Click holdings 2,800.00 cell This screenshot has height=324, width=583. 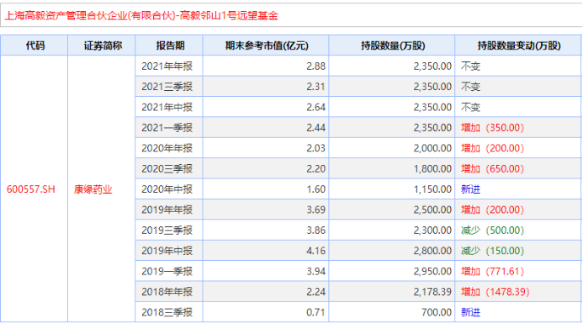click(x=391, y=251)
